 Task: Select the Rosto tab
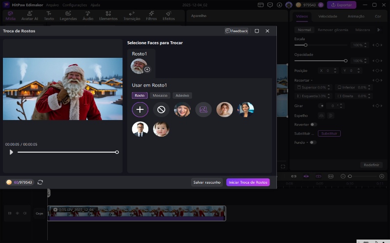(139, 96)
